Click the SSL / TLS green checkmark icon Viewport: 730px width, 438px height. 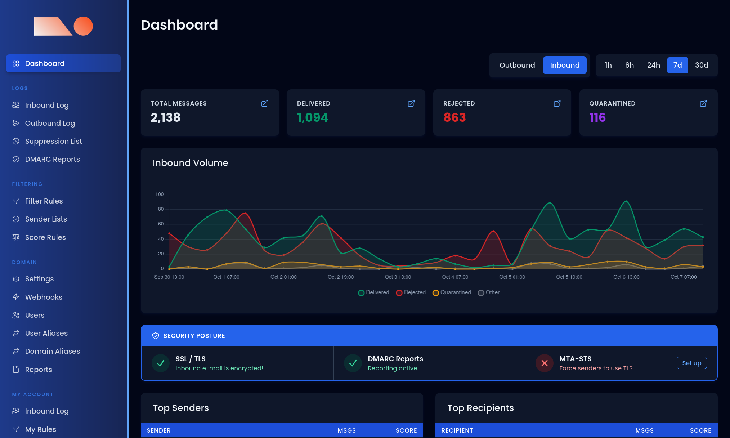click(x=161, y=363)
